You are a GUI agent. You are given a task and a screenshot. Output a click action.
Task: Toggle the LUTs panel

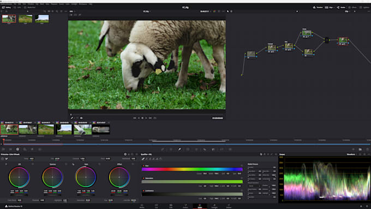tap(17, 7)
